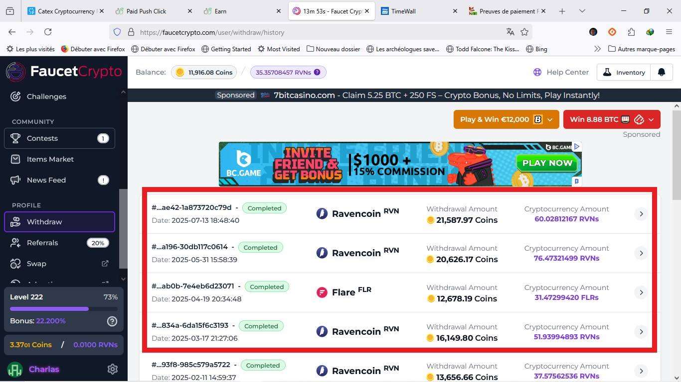
Task: Open the Nouveau dossier bookmark folder
Action: pyautogui.click(x=333, y=49)
